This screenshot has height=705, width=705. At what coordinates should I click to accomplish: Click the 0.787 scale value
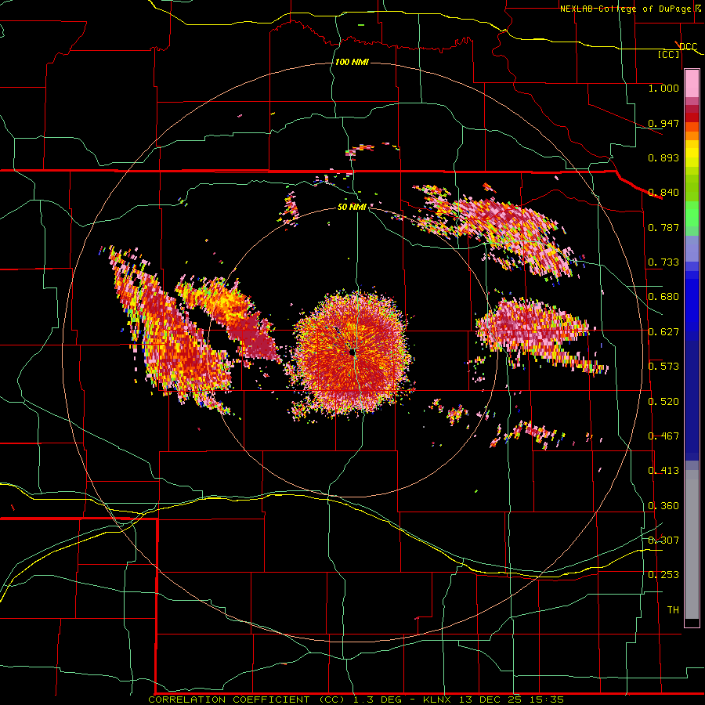[x=663, y=227]
